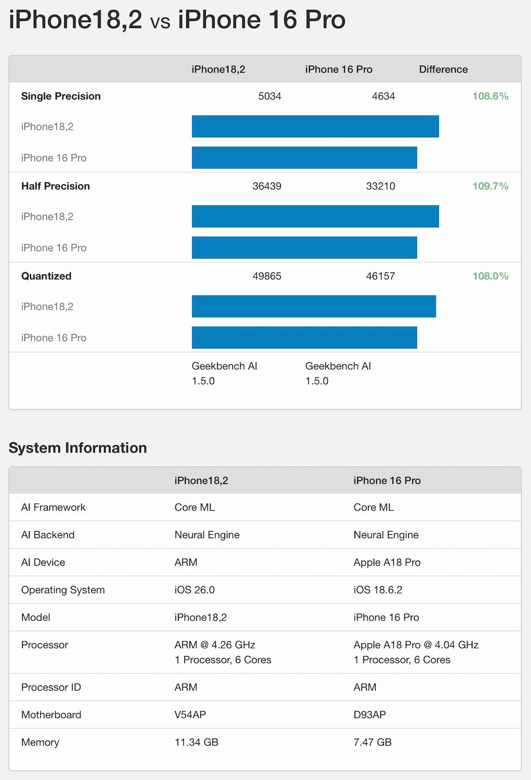The height and width of the screenshot is (780, 531).
Task: Click ARM @ 4.26 GHz processor value
Action: pos(215,645)
